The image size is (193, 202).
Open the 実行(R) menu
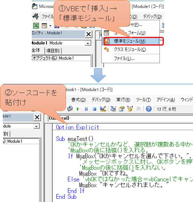coord(123,100)
